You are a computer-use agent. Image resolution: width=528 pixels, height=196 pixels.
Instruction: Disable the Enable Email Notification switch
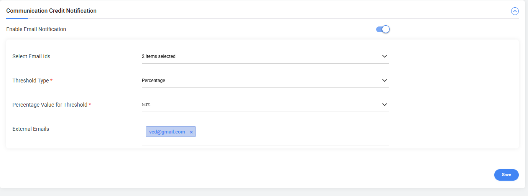[383, 29]
